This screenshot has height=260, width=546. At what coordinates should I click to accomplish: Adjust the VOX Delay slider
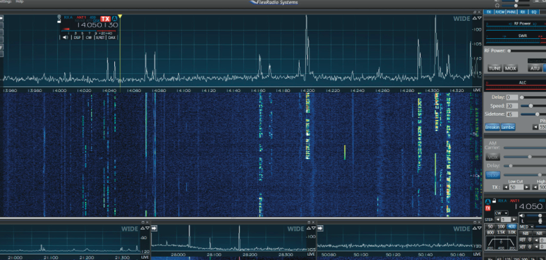pos(525,166)
